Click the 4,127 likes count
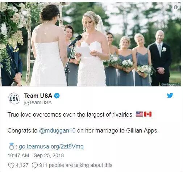Image resolution: width=183 pixels, height=172 pixels. [22, 165]
